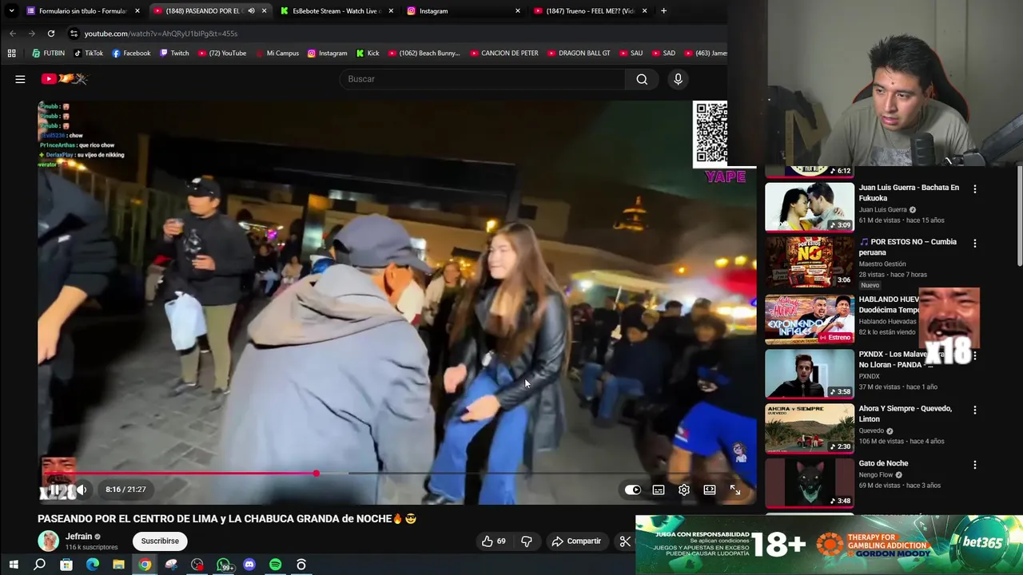Open the Juan Luis Guerra Bachata thumbnail

810,207
